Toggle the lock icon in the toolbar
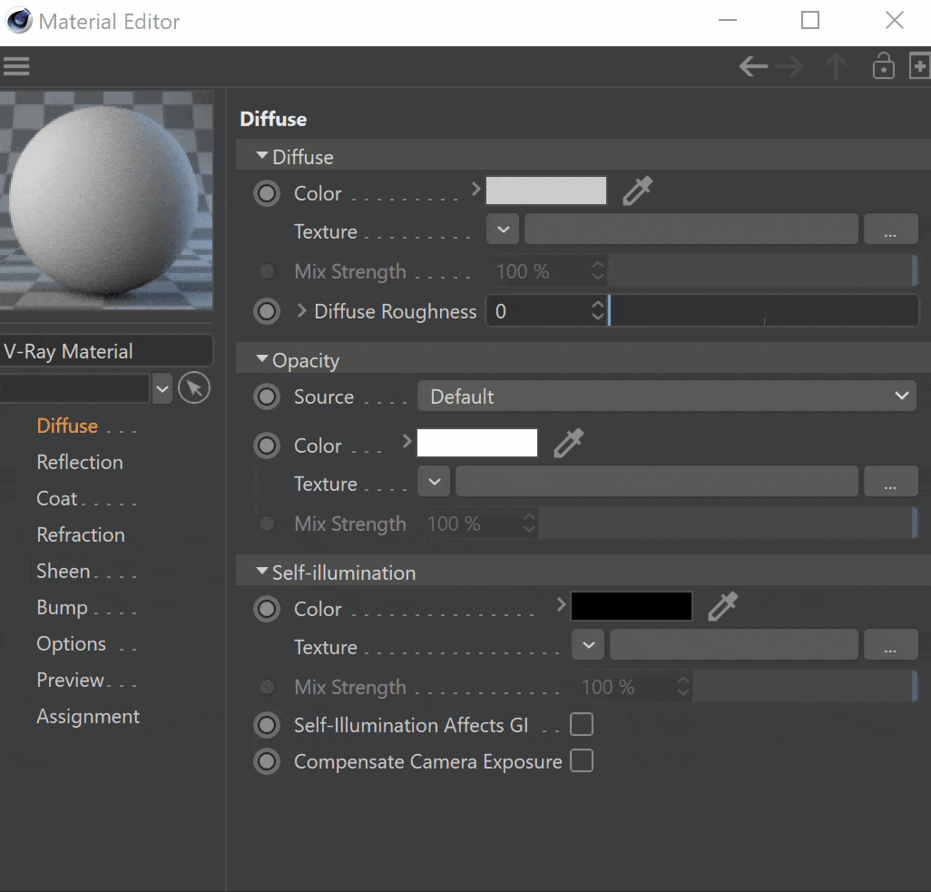Screen dimensions: 931x892 coord(884,66)
